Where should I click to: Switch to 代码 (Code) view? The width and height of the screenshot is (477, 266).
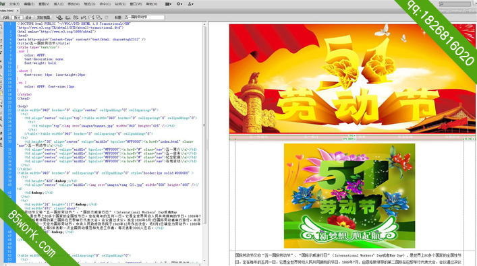(x=6, y=18)
